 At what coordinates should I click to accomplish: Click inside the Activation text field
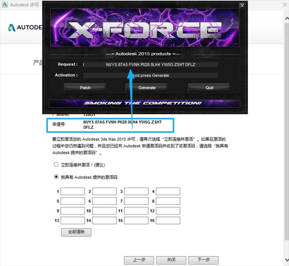(150, 76)
